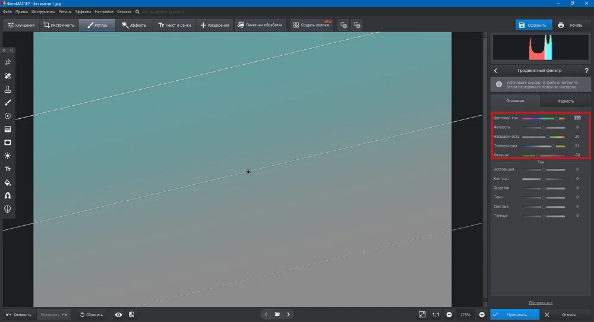Viewport: 594px width, 322px height.
Task: Open the Ретушь menu in menu bar
Action: click(x=65, y=12)
